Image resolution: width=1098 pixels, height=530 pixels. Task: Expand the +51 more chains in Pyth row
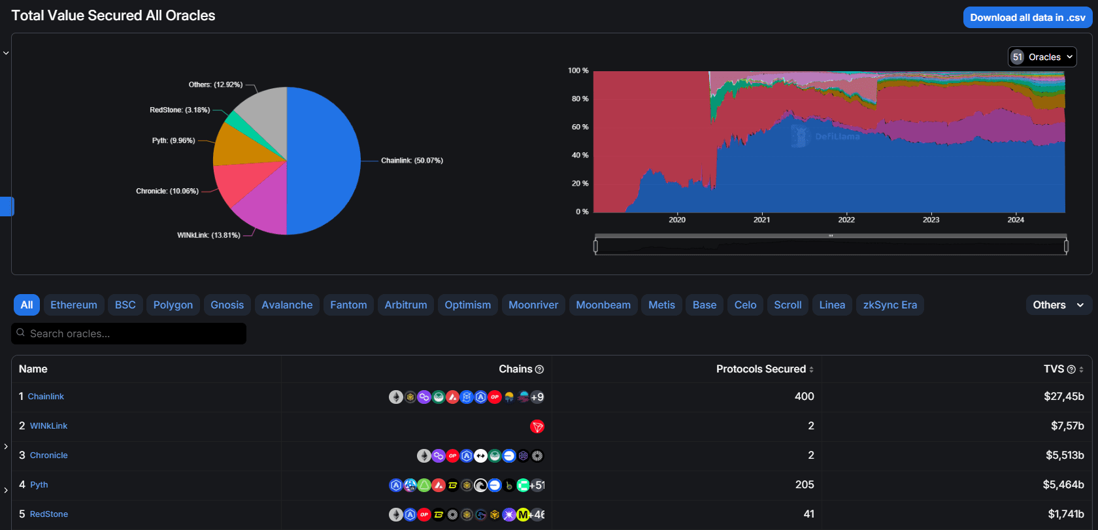(537, 485)
